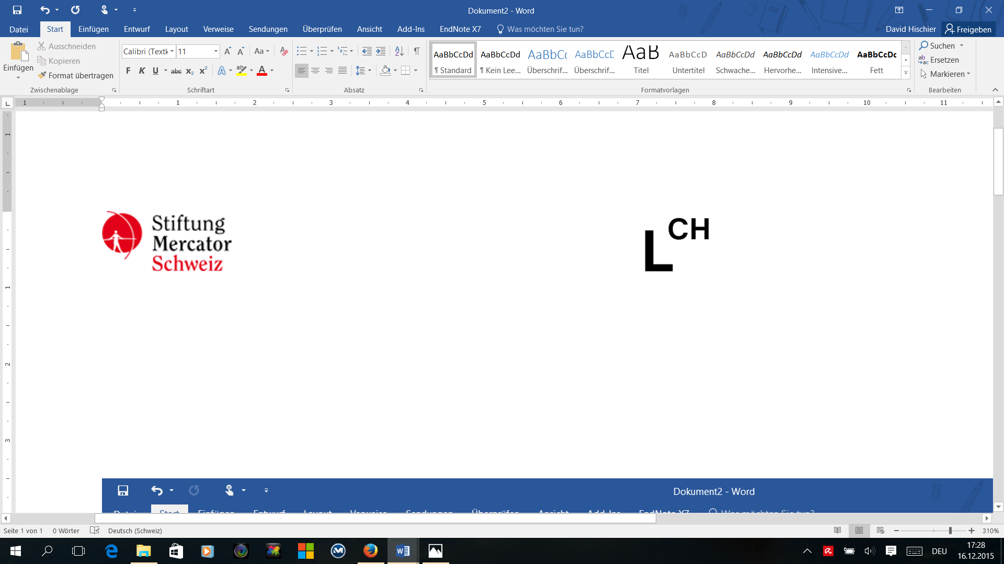Open the EndNote X7 tab
This screenshot has height=564, width=1004.
tap(460, 29)
